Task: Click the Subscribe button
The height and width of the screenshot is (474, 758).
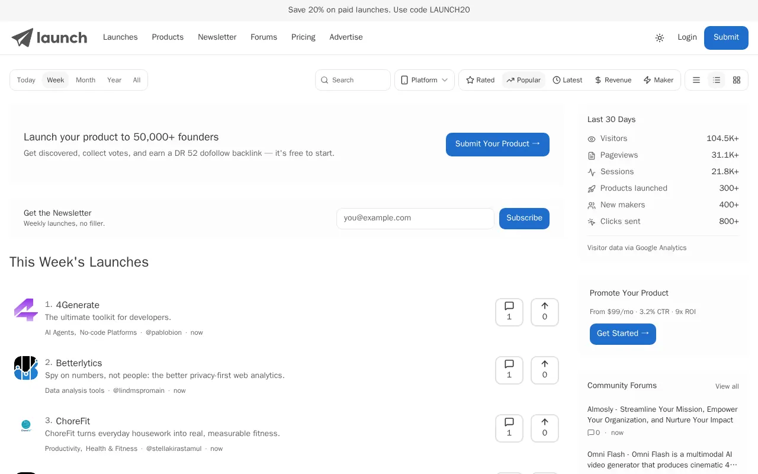Action: click(x=524, y=218)
